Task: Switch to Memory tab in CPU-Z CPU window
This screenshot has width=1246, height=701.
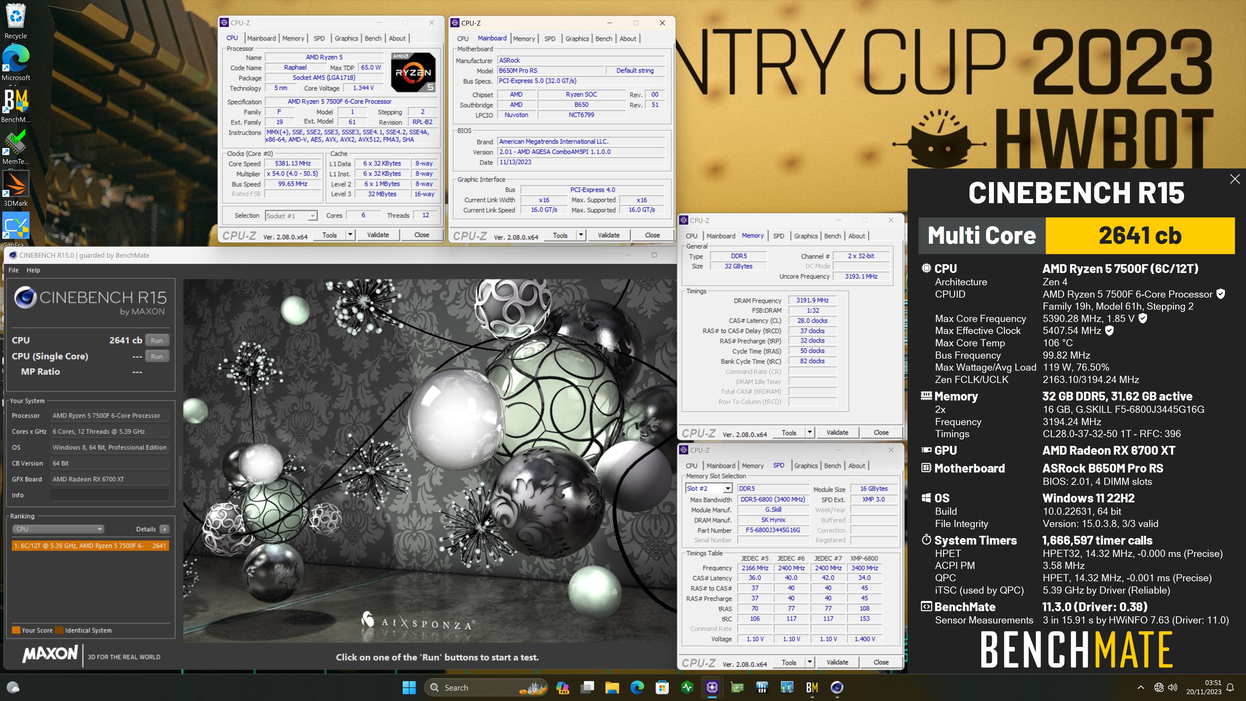Action: pos(293,38)
